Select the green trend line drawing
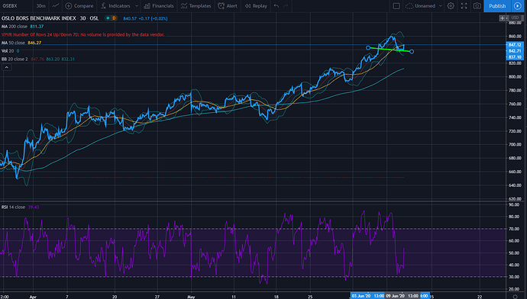Screen dimensions: 527x299 pos(390,50)
